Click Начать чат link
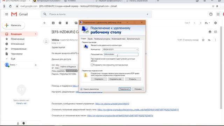Screen dimensions: 224x126 [x=21, y=103]
